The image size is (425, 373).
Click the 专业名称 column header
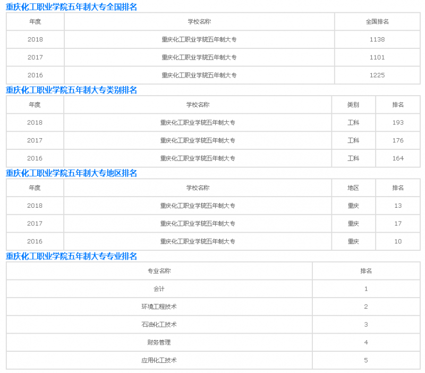pos(159,271)
